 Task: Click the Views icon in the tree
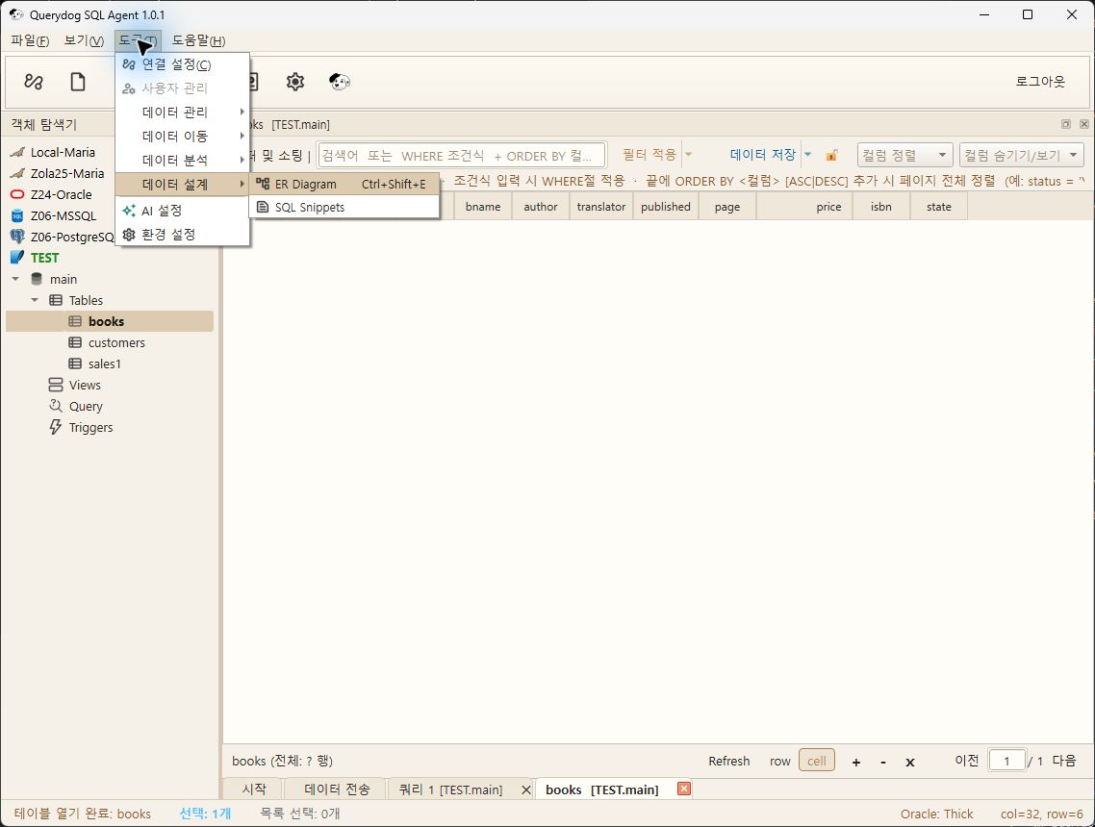coord(55,386)
